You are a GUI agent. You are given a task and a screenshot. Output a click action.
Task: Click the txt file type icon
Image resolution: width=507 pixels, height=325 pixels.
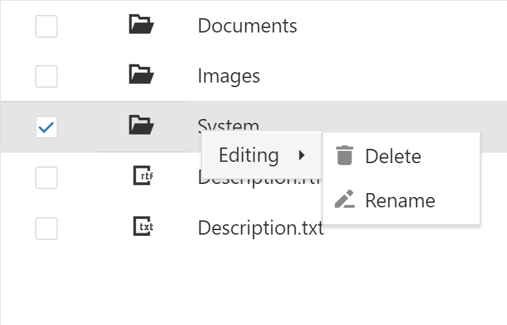(143, 226)
